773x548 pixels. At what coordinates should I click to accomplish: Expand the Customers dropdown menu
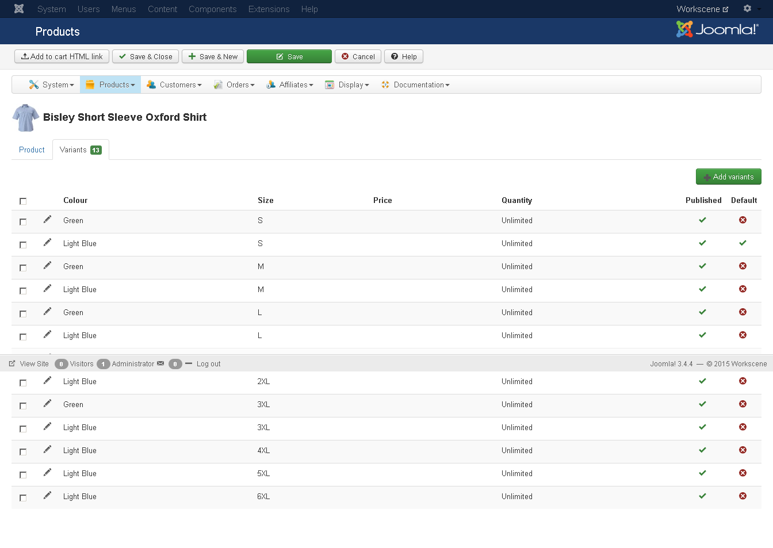pyautogui.click(x=175, y=85)
